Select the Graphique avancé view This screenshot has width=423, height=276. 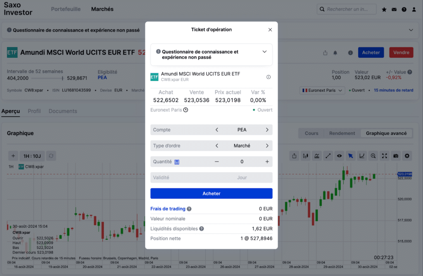pyautogui.click(x=386, y=133)
